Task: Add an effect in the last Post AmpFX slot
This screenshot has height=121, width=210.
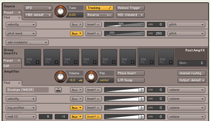Action: [166, 57]
